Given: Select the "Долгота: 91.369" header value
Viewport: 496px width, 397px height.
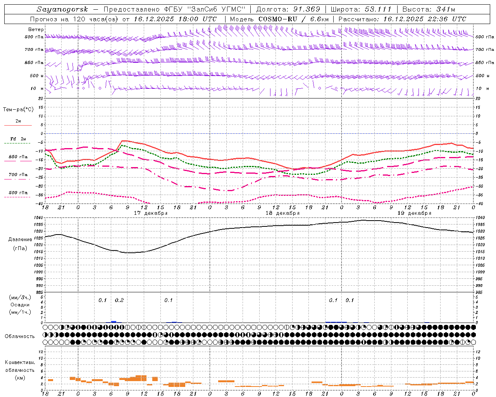Looking at the screenshot, I should pyautogui.click(x=288, y=9).
